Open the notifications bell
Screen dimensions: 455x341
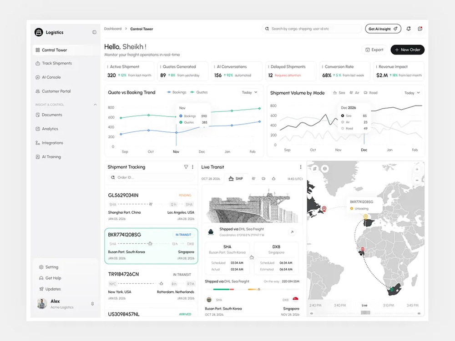(x=408, y=28)
